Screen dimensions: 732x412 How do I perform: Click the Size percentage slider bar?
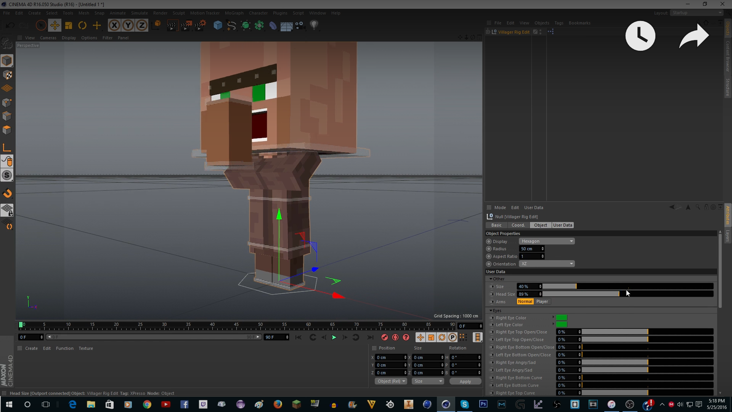[628, 286]
